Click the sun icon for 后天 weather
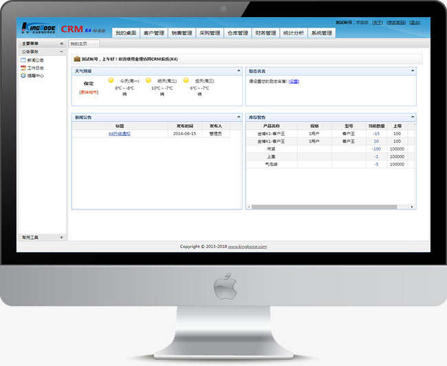447x366 pixels. click(x=186, y=80)
